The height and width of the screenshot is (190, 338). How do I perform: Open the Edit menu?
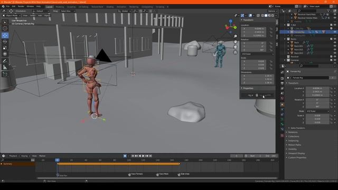click(x=14, y=6)
